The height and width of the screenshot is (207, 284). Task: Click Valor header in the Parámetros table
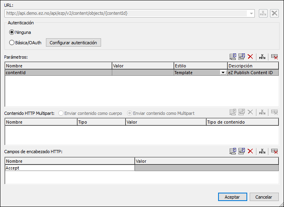pyautogui.click(x=143, y=66)
